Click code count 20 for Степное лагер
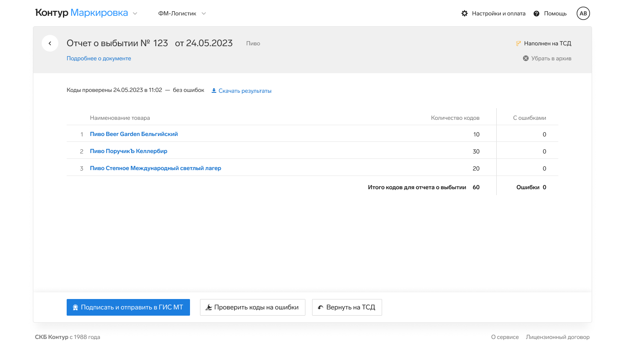 tap(476, 168)
